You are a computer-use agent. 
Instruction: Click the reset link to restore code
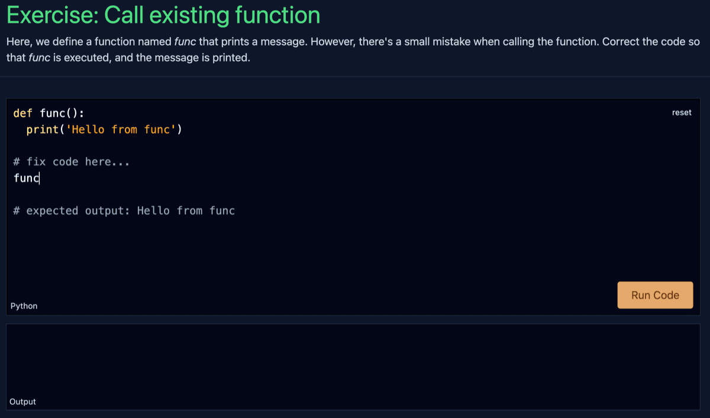pyautogui.click(x=682, y=112)
